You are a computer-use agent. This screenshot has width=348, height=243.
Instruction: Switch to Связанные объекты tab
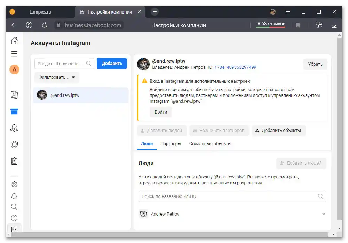pos(210,144)
